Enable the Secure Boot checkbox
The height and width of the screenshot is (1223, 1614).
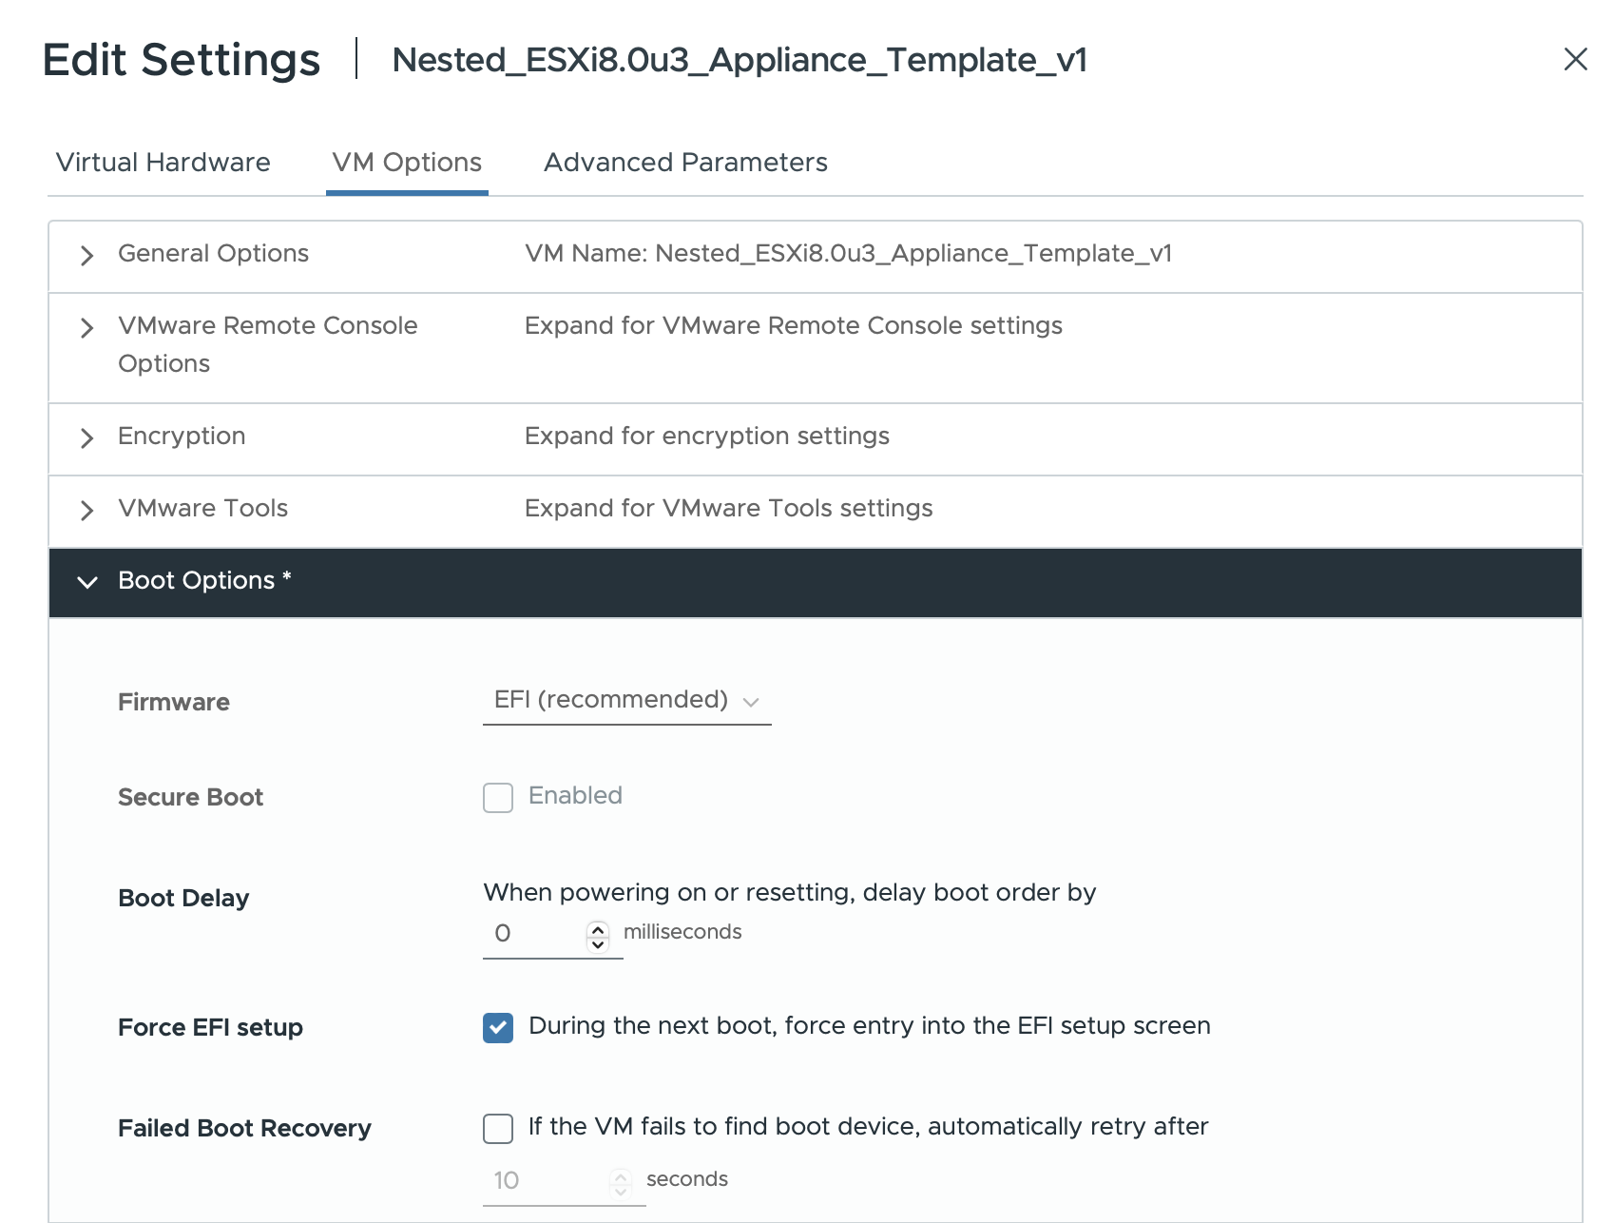click(498, 797)
